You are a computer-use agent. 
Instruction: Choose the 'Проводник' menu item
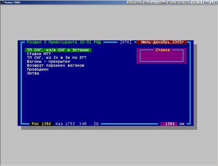[37, 69]
